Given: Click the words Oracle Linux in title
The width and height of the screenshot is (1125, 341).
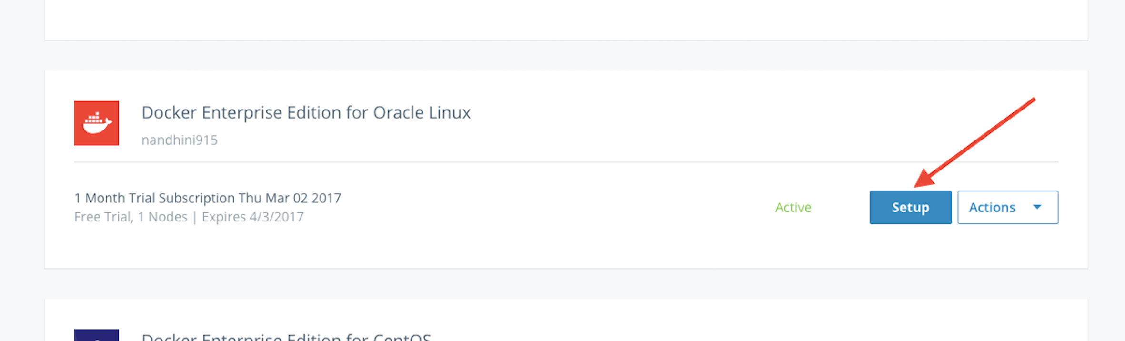Looking at the screenshot, I should click(422, 113).
